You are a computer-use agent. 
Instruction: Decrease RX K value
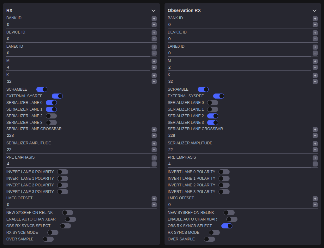[x=154, y=82]
